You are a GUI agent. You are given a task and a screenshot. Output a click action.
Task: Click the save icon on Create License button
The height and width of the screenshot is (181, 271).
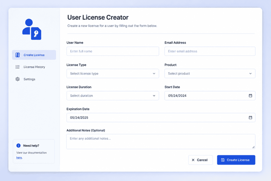click(x=223, y=160)
